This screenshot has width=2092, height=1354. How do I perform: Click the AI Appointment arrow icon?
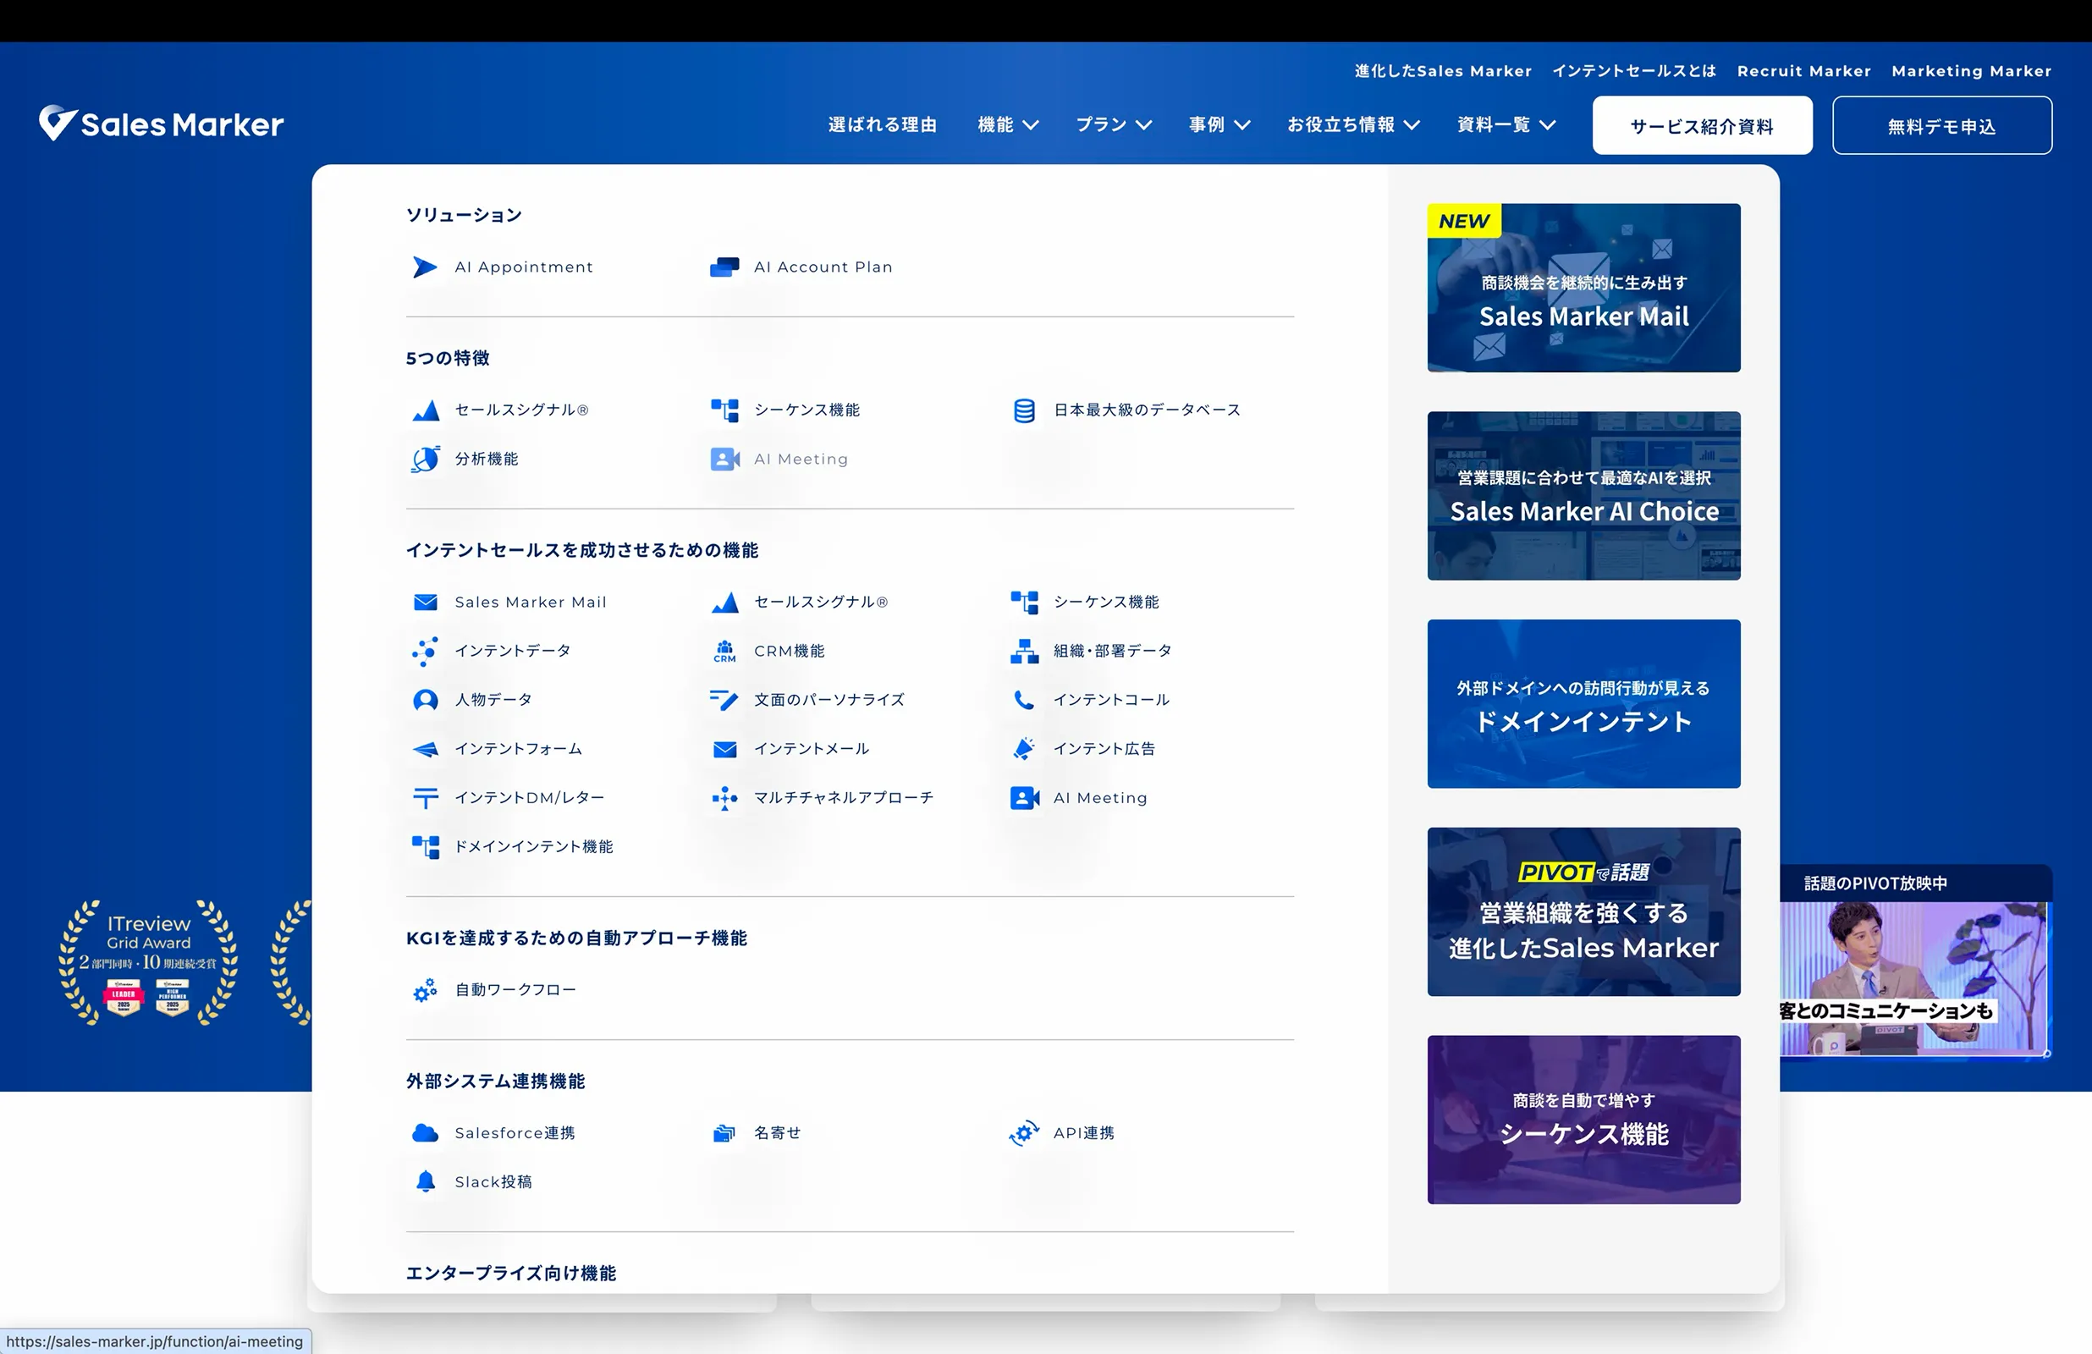point(426,267)
